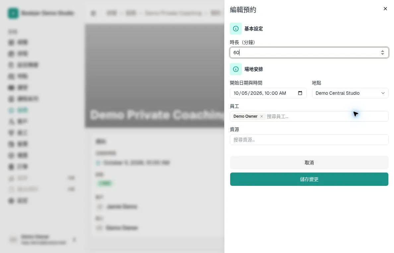Image resolution: width=394 pixels, height=253 pixels.
Task: Click the Demo Owner tag label
Action: pos(245,116)
